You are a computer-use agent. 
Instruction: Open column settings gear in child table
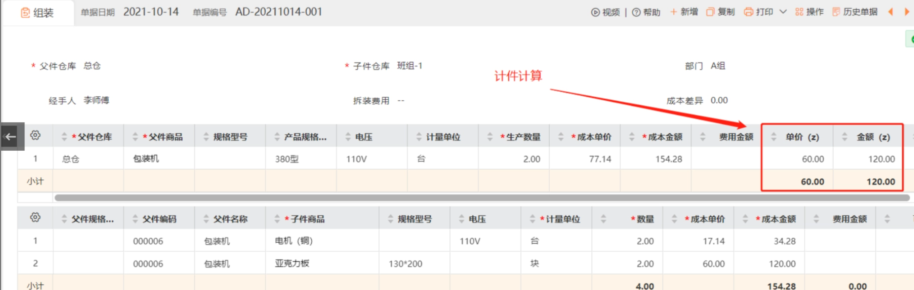click(35, 217)
